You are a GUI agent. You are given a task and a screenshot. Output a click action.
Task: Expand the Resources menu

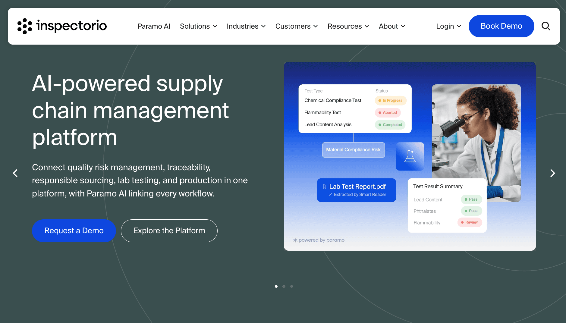pyautogui.click(x=348, y=26)
